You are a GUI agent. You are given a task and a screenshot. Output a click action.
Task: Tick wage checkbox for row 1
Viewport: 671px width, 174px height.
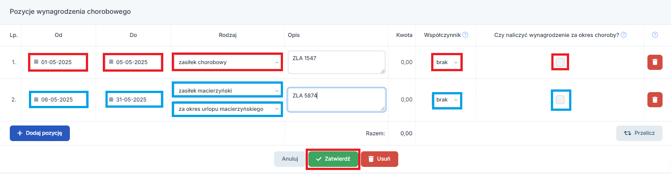[x=560, y=62]
